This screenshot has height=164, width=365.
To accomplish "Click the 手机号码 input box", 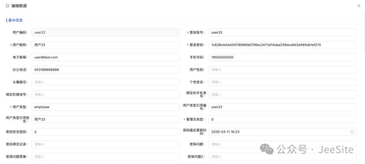I will point(282,57).
